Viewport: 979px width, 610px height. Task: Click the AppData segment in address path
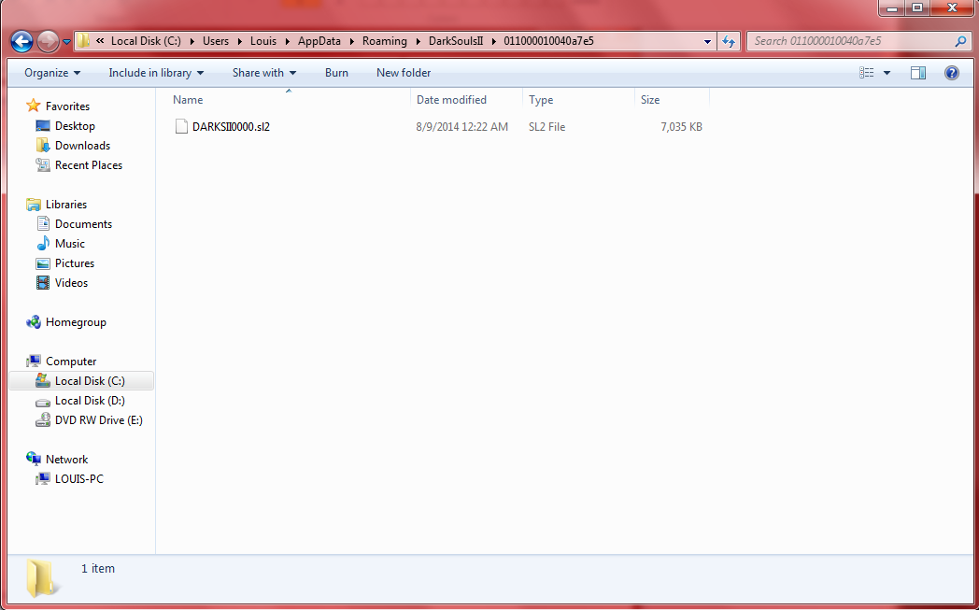[319, 41]
